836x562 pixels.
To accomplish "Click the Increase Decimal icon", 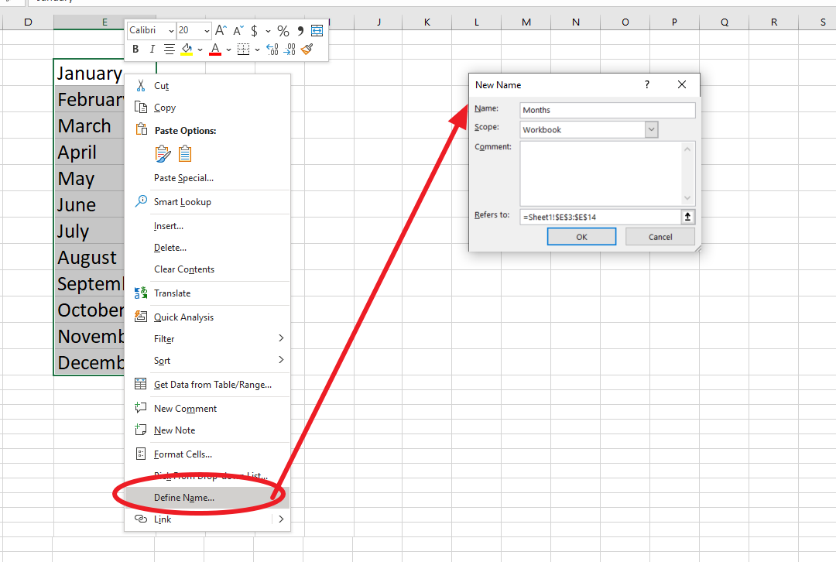I will point(272,49).
